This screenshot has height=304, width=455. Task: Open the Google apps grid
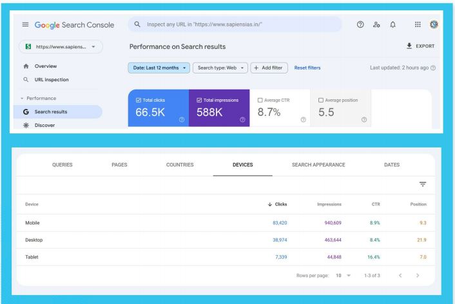[418, 24]
